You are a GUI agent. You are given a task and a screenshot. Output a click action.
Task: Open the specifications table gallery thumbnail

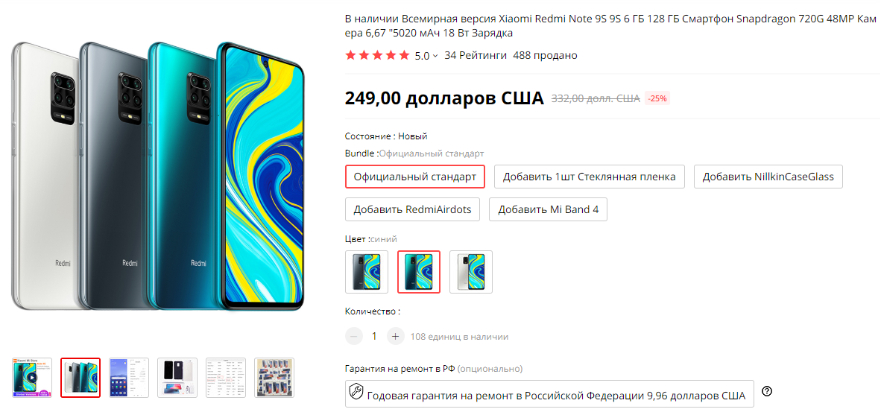click(226, 378)
